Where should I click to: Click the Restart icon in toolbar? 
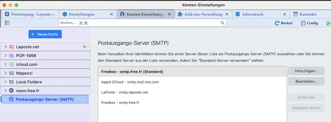coord(277,23)
